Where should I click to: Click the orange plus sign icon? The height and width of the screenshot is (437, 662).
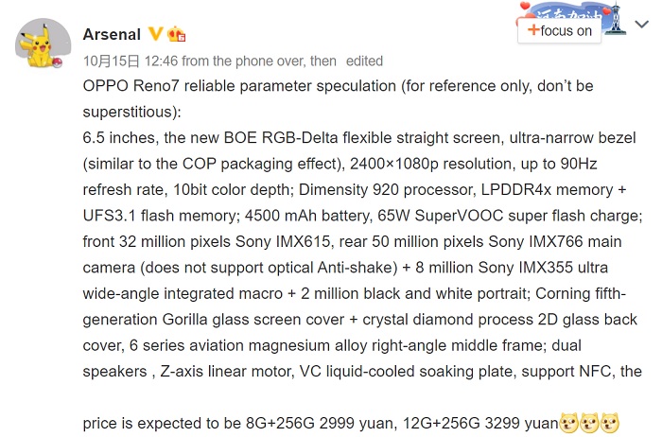(533, 30)
